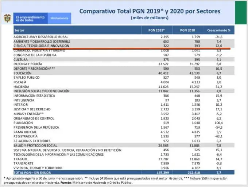Select the 'HACIENDA' row label
248x187 pixels.
click(x=22, y=87)
